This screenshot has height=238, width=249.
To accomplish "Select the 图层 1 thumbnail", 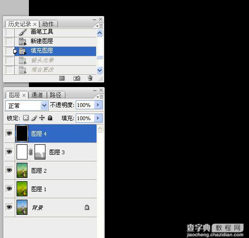I will pos(22,189).
